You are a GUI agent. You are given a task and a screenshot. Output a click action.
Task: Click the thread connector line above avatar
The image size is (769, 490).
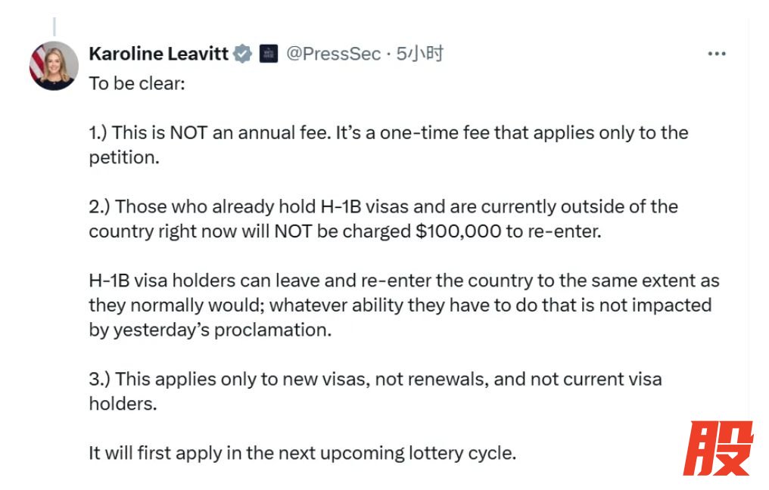coord(54,26)
